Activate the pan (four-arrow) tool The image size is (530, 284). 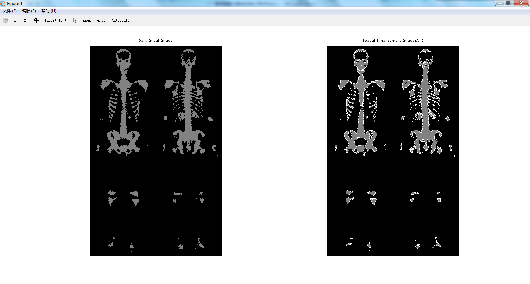pos(36,20)
